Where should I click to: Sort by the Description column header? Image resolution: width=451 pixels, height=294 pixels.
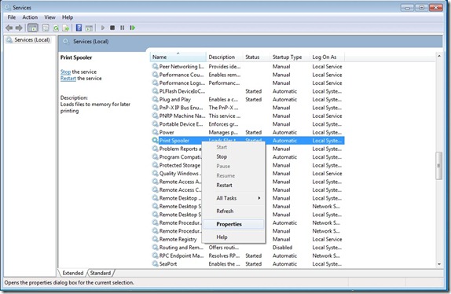225,57
